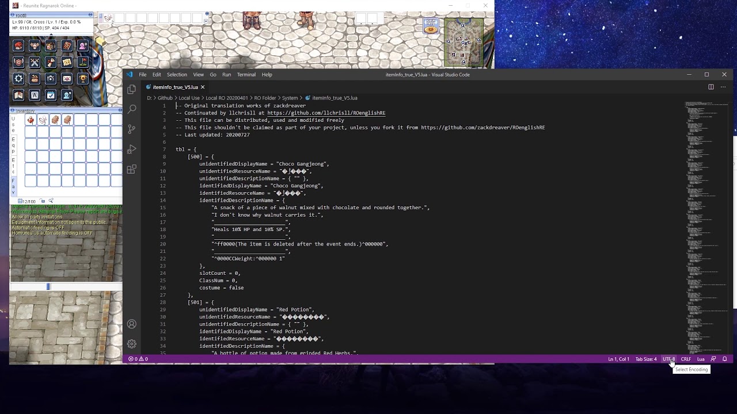This screenshot has height=414, width=737.
Task: Collapse the game menu with the up arrow
Action: 51,34
